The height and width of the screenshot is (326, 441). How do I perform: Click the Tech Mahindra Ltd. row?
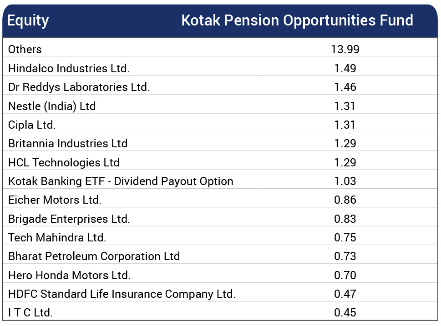(x=220, y=237)
